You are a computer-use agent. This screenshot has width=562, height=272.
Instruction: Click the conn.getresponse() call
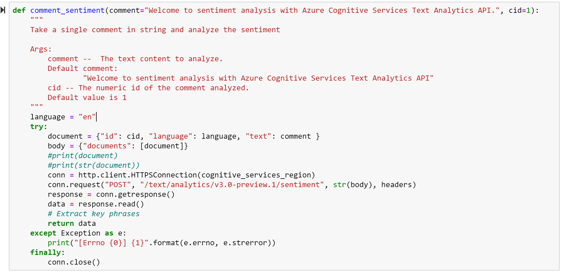point(135,195)
